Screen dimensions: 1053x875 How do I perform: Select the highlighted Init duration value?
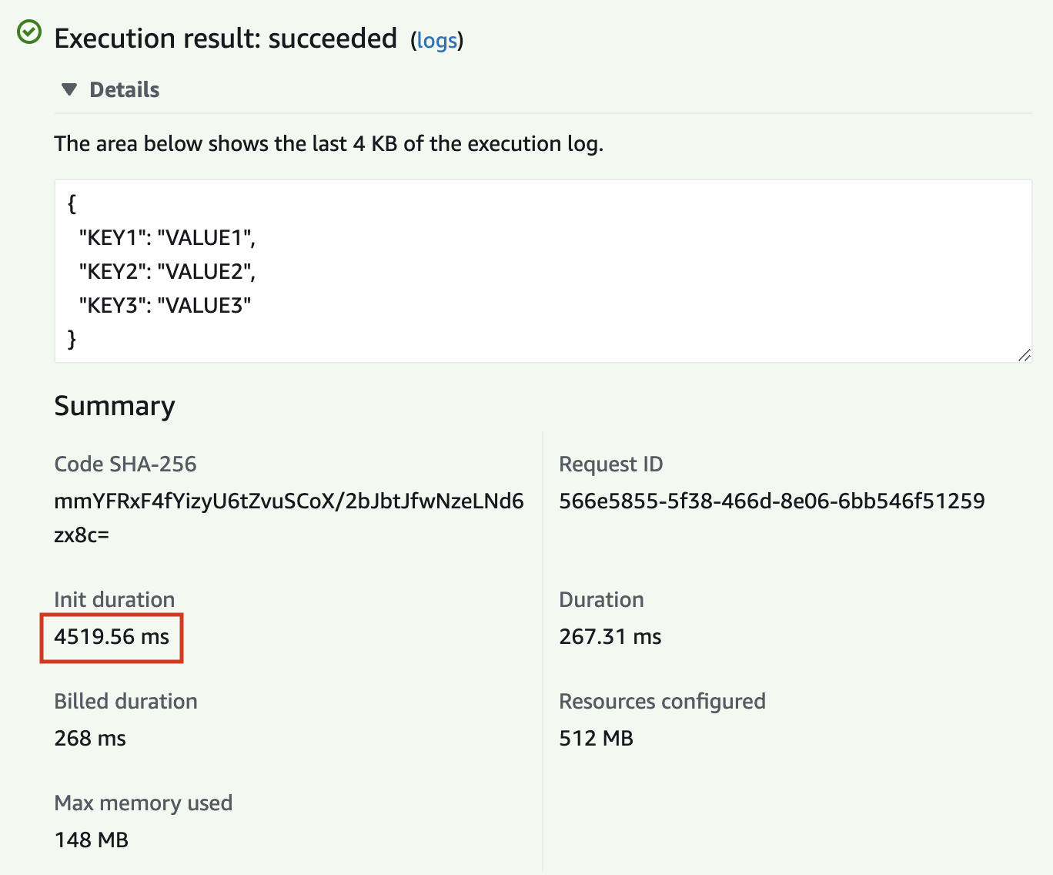[x=110, y=636]
